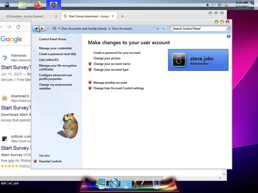Reload the page in the browser
This screenshot has height=193, width=258.
point(18,27)
